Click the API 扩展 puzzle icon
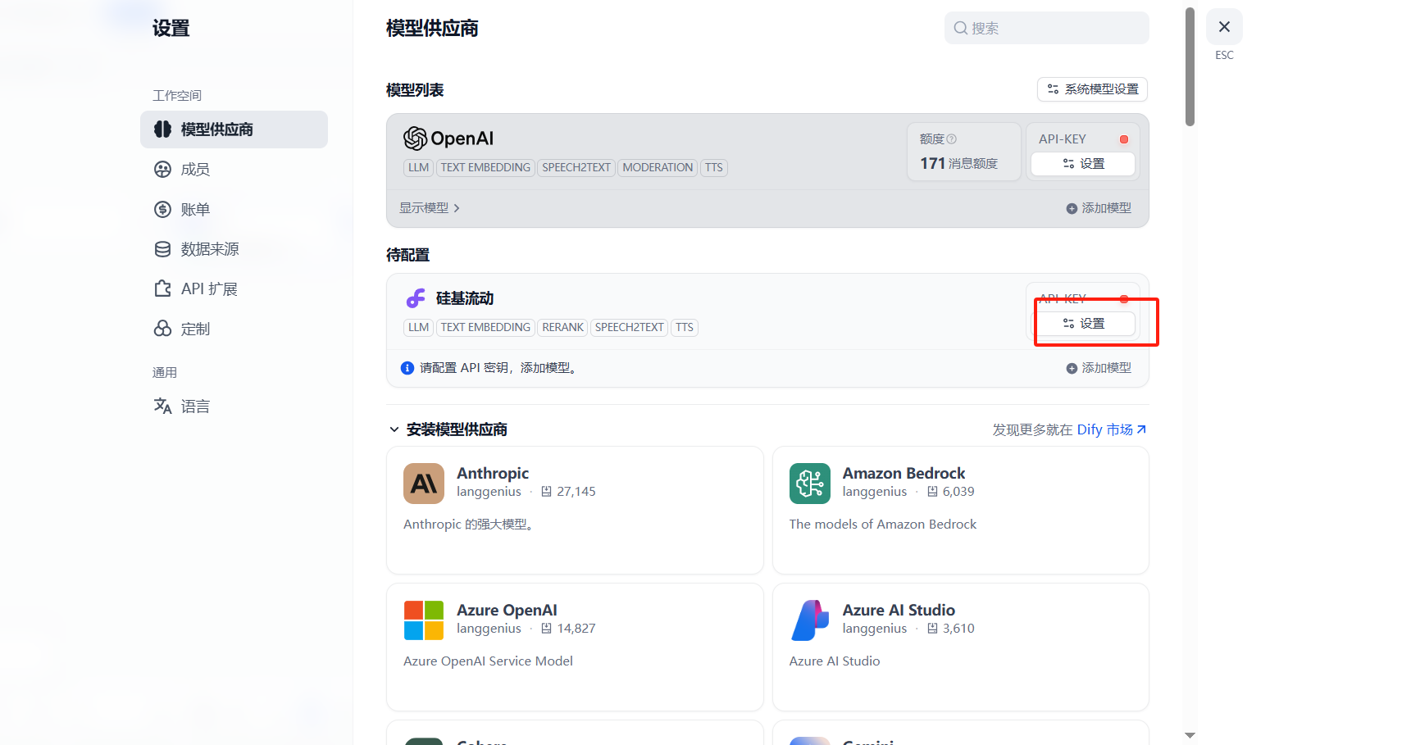The height and width of the screenshot is (745, 1411). pos(162,289)
